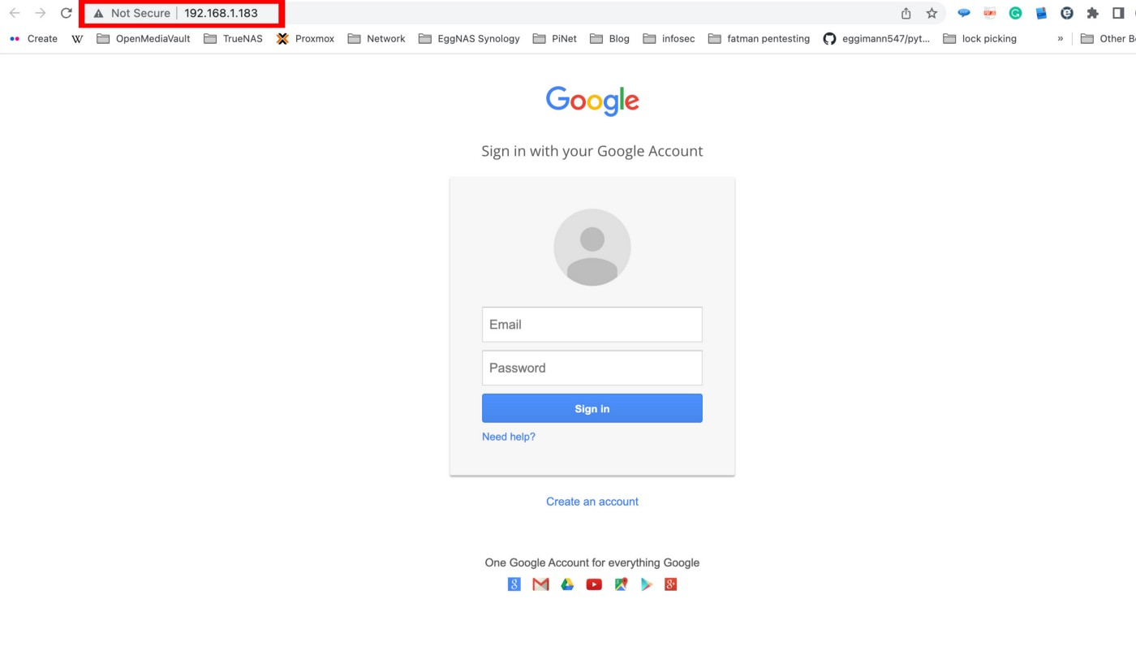This screenshot has height=668, width=1136.
Task: Reload the page with the refresh icon
Action: [67, 13]
